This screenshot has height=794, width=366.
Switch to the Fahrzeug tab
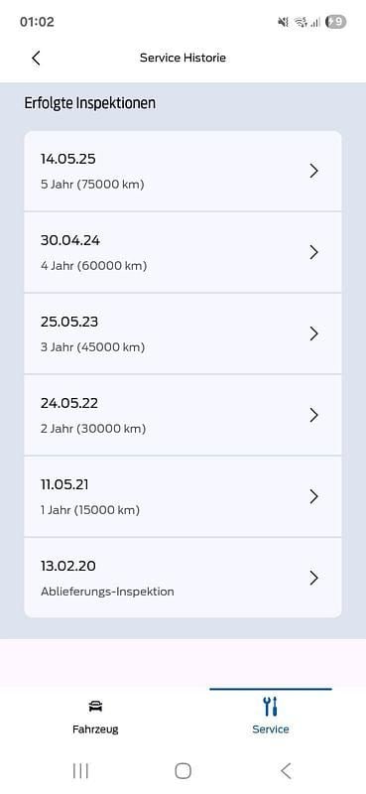tap(95, 716)
